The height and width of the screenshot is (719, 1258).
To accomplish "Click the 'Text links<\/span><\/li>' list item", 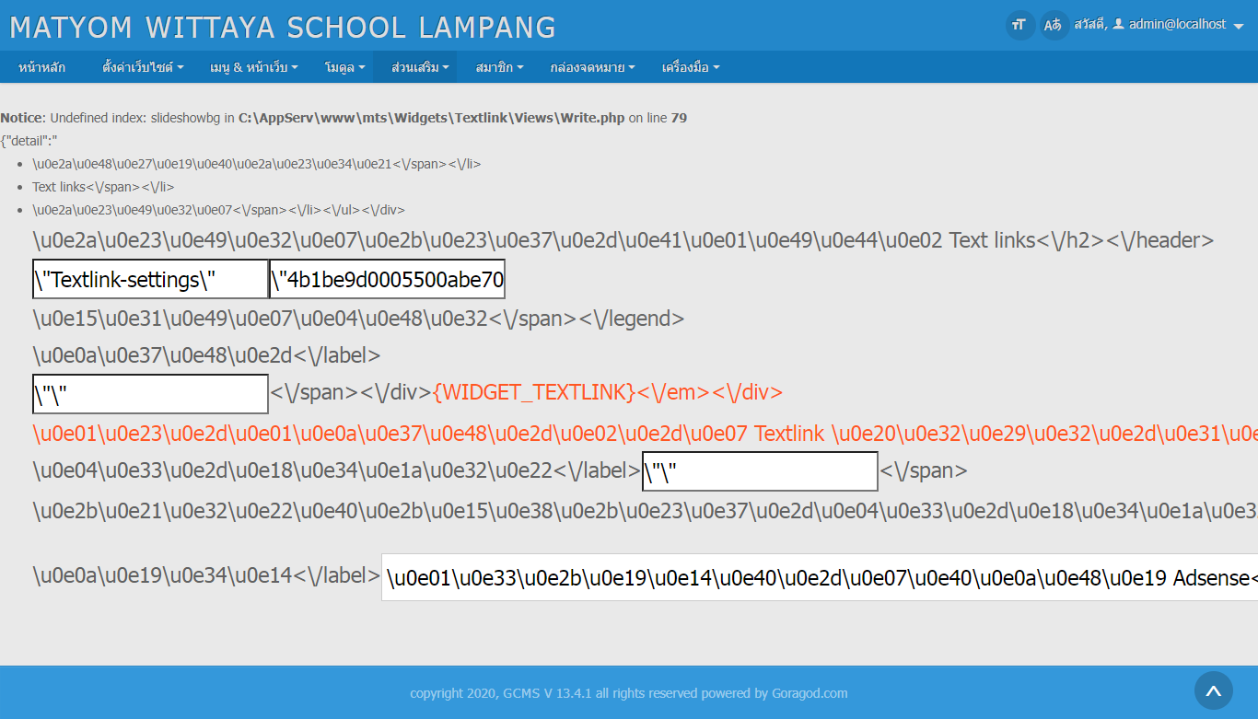I will pyautogui.click(x=103, y=187).
